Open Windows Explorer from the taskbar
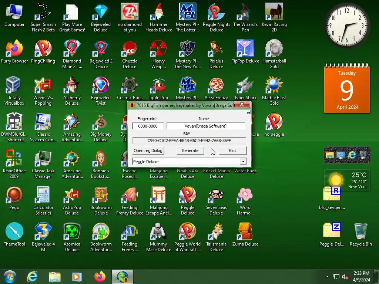Screen dimensions: 379x284 [x=55, y=277]
